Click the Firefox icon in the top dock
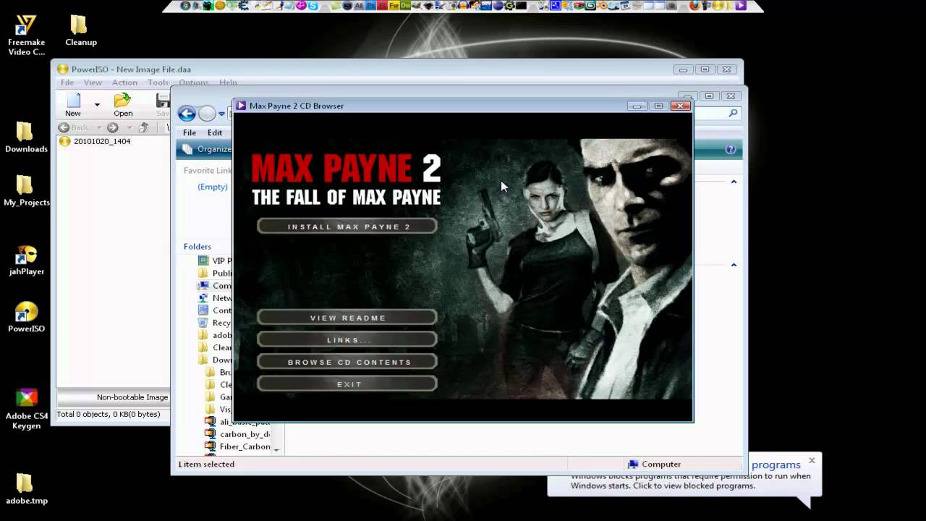This screenshot has width=926, height=521. 695,6
